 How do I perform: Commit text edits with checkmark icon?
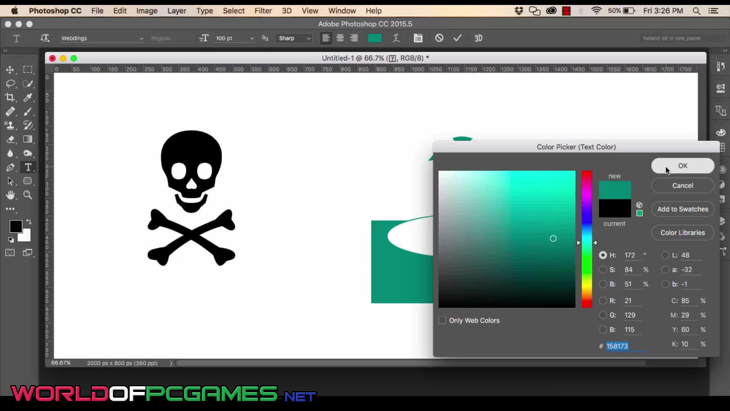click(x=457, y=38)
